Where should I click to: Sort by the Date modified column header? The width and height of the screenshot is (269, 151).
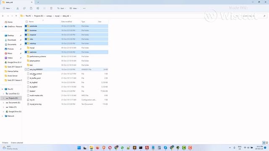pyautogui.click(x=66, y=21)
